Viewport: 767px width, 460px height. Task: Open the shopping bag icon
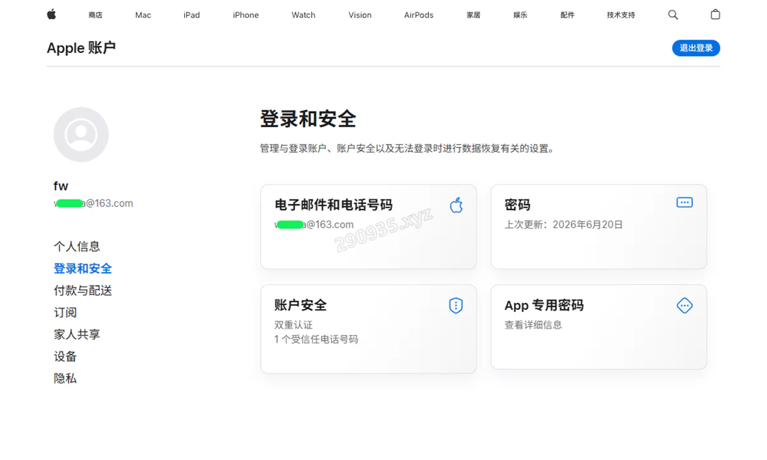coord(715,14)
